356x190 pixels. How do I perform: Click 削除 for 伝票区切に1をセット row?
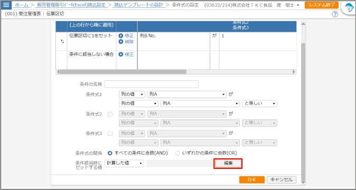pyautogui.click(x=126, y=42)
